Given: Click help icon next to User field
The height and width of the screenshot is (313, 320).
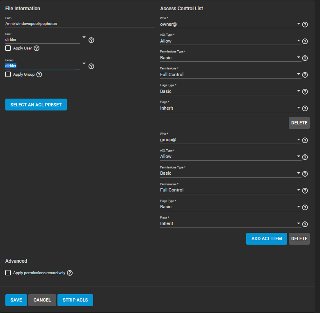Looking at the screenshot, I should click(x=91, y=40).
